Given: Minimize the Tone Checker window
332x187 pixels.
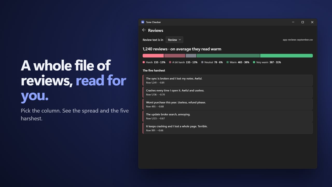Looking at the screenshot, I should [x=293, y=22].
